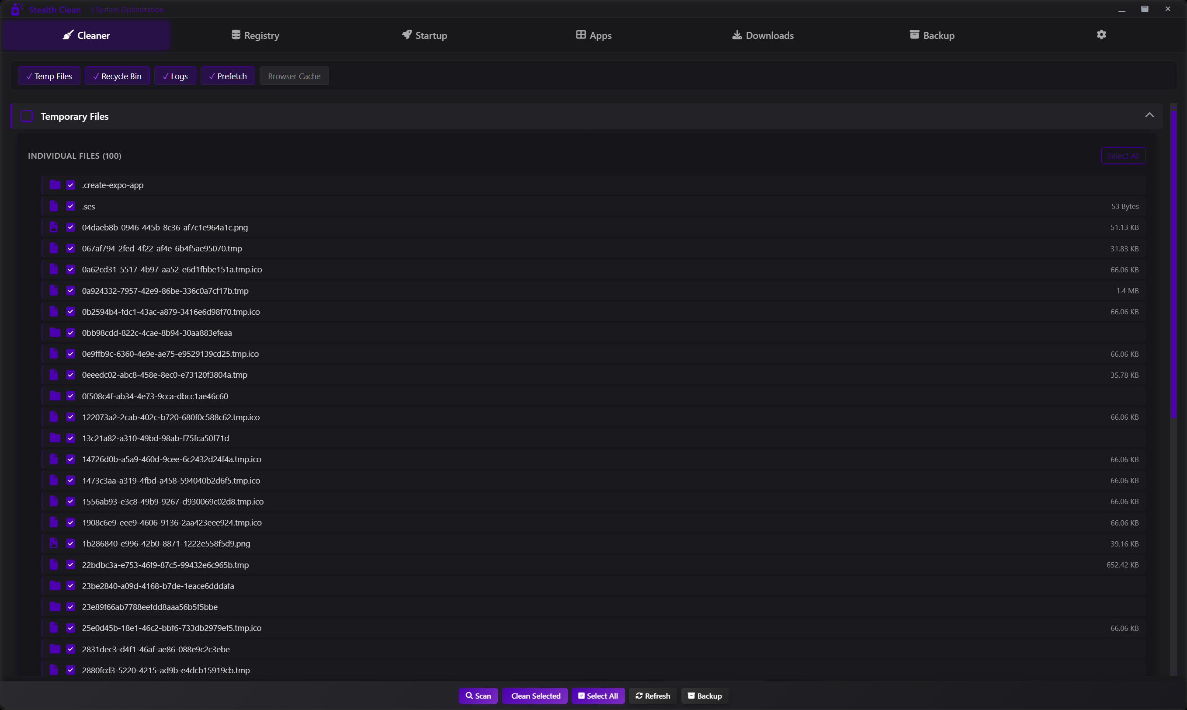
Task: Toggle the Recycle Bin filter chip
Action: [x=117, y=76]
